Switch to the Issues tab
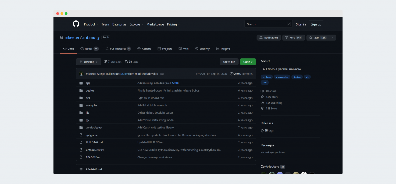 click(89, 49)
